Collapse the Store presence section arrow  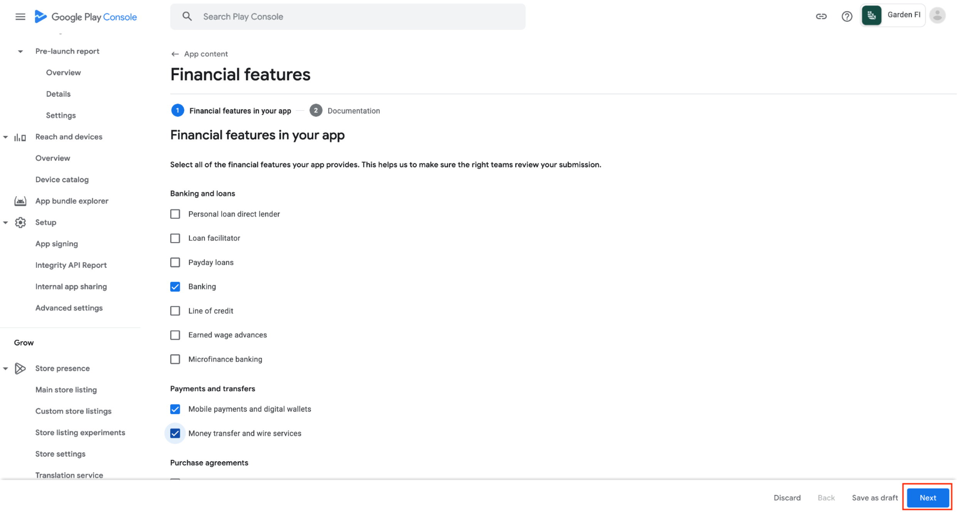tap(5, 368)
